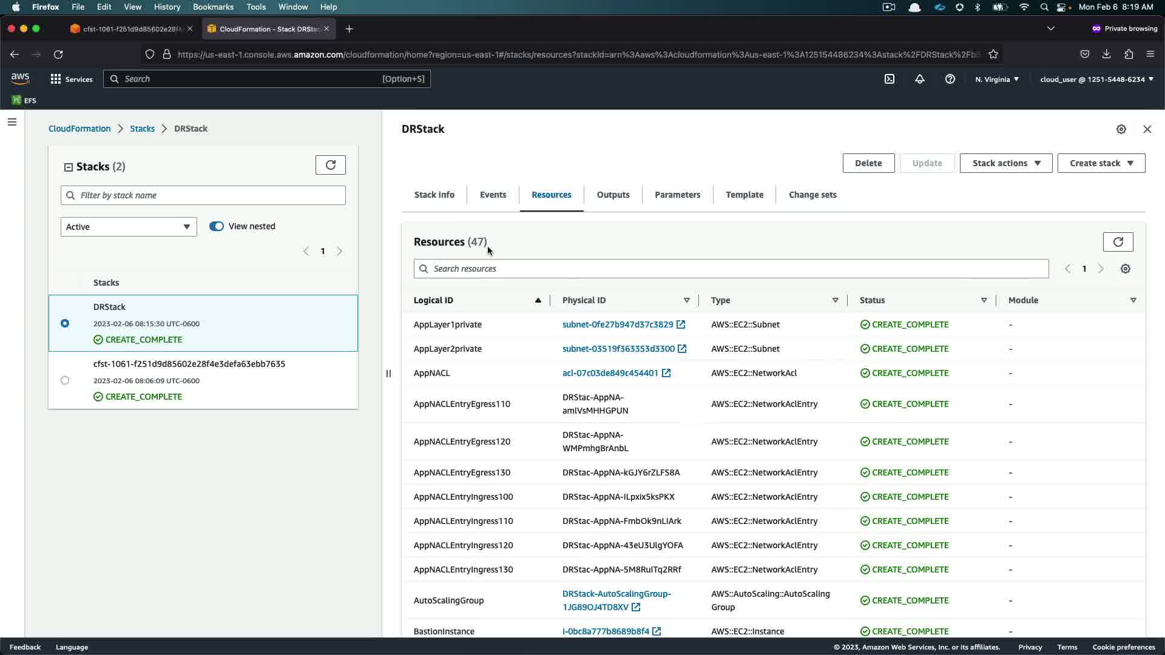
Task: Switch to the Events tab
Action: (x=493, y=195)
